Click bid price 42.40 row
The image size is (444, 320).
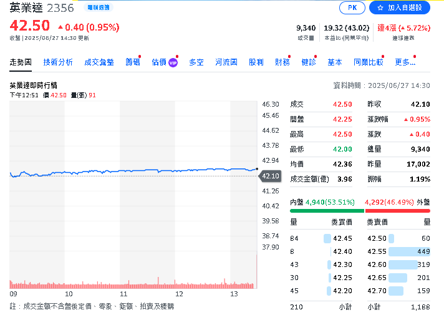[x=321, y=251]
